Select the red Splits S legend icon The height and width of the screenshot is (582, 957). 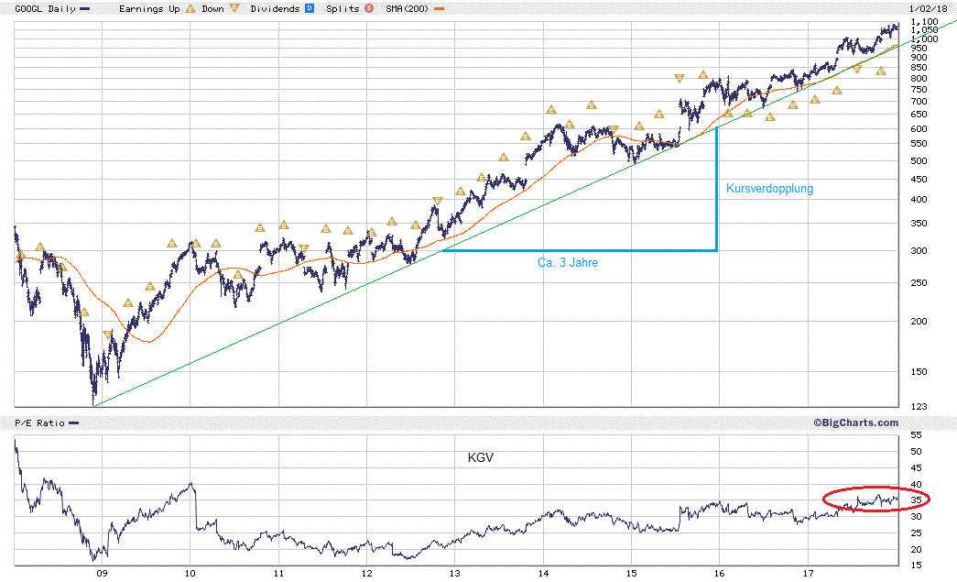point(369,8)
